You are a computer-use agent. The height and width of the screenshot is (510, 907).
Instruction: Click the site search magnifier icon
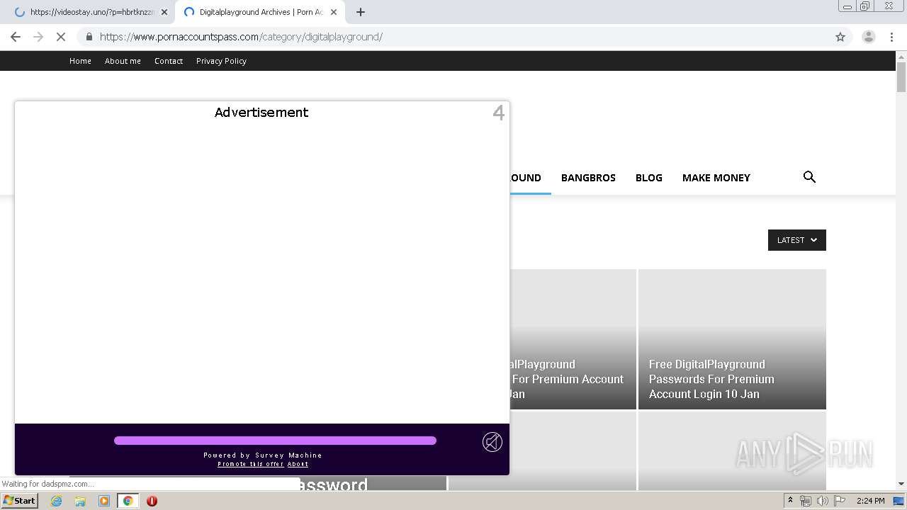pyautogui.click(x=809, y=177)
